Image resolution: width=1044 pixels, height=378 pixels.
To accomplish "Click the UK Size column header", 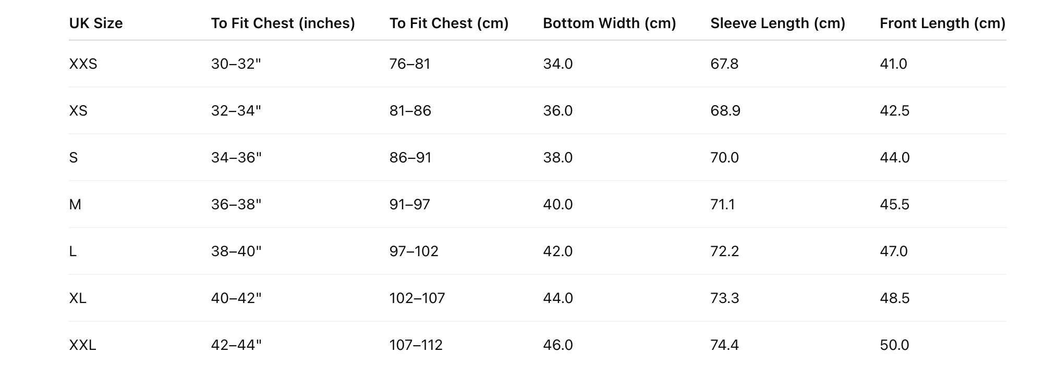I will pos(96,23).
